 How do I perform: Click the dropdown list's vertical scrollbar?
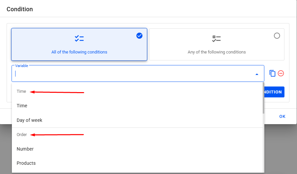click(x=263, y=99)
